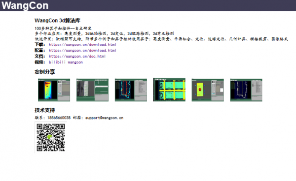Open the 配置 row download.html link
Screen dimensions: 296x181
pos(82,51)
